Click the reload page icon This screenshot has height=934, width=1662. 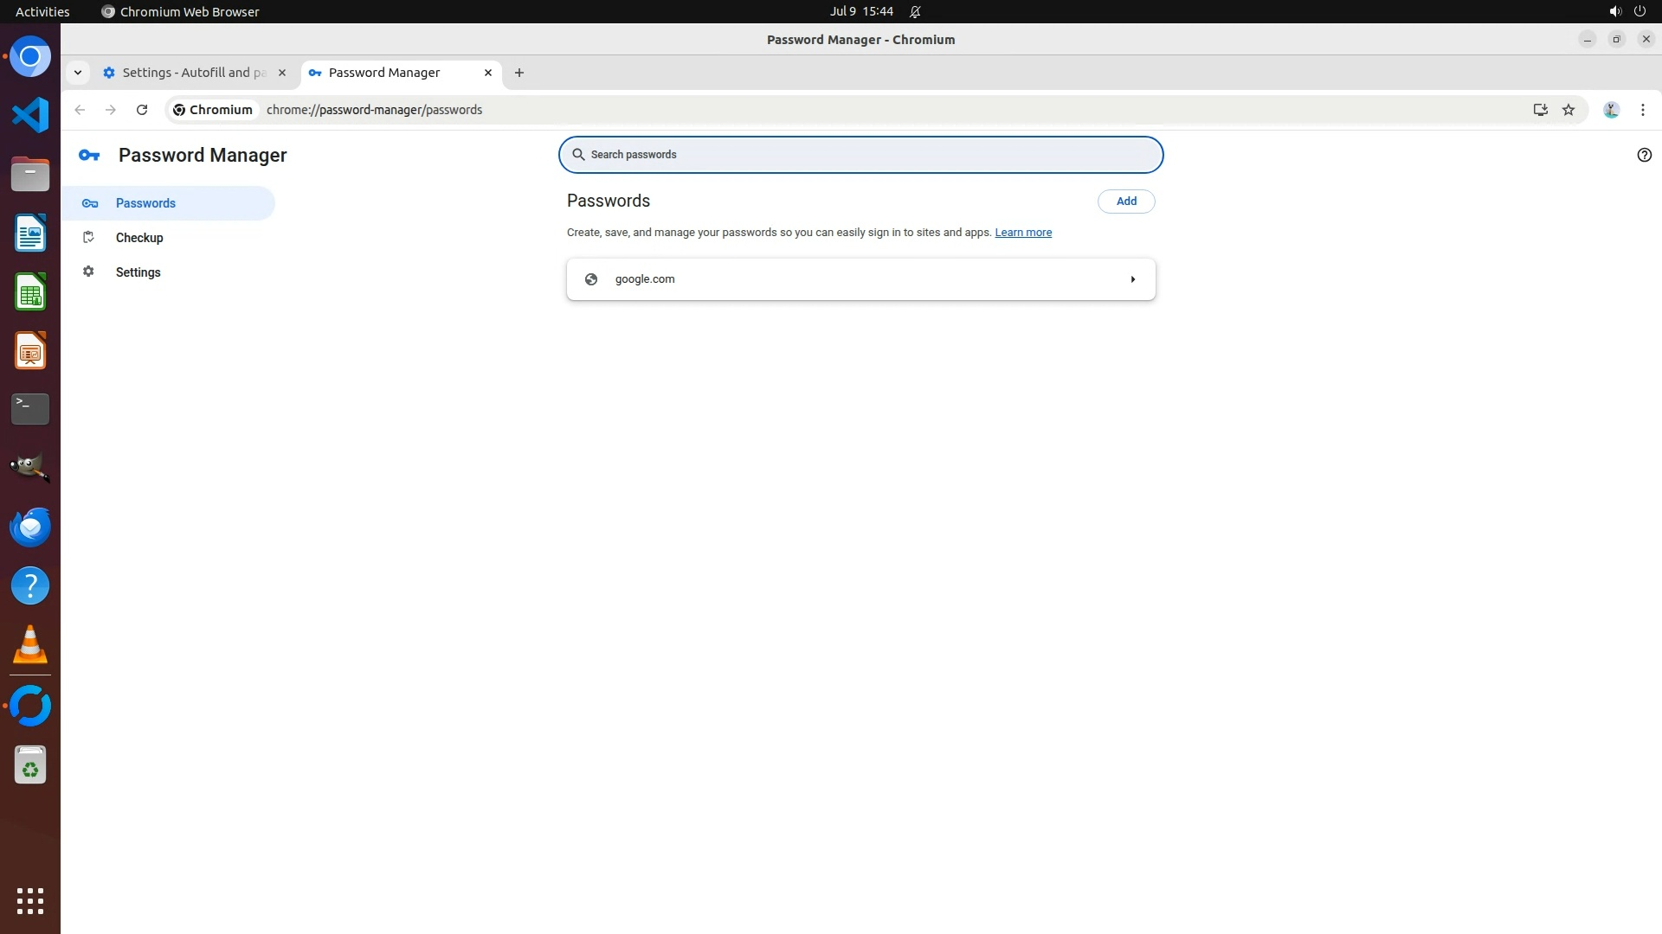pos(142,110)
